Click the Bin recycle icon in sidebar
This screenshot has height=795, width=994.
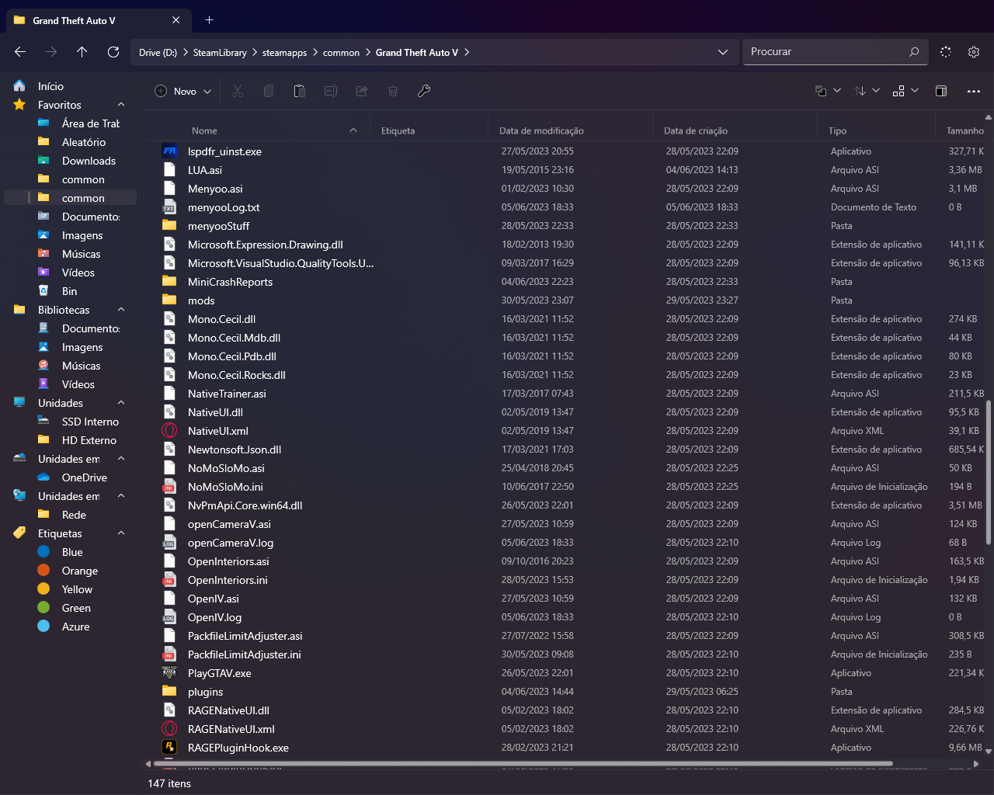click(44, 291)
